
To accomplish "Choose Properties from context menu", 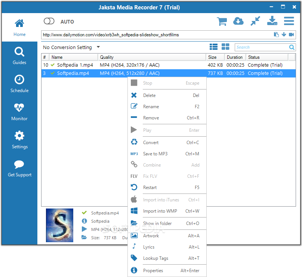I will click(167, 270).
